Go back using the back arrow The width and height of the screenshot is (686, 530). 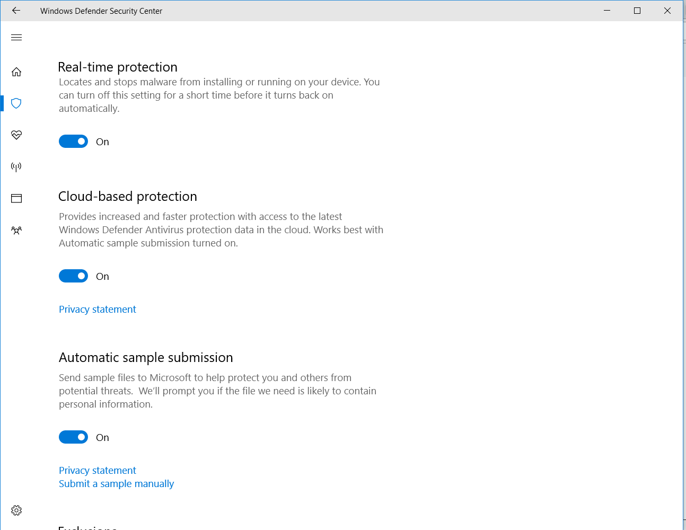(x=16, y=11)
